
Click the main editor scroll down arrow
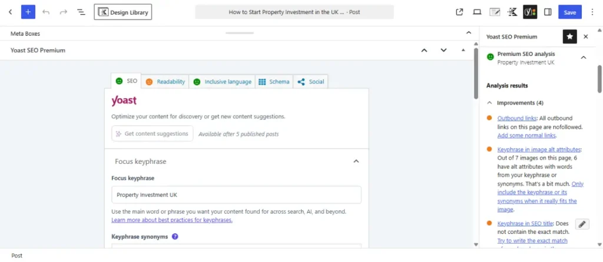click(476, 244)
